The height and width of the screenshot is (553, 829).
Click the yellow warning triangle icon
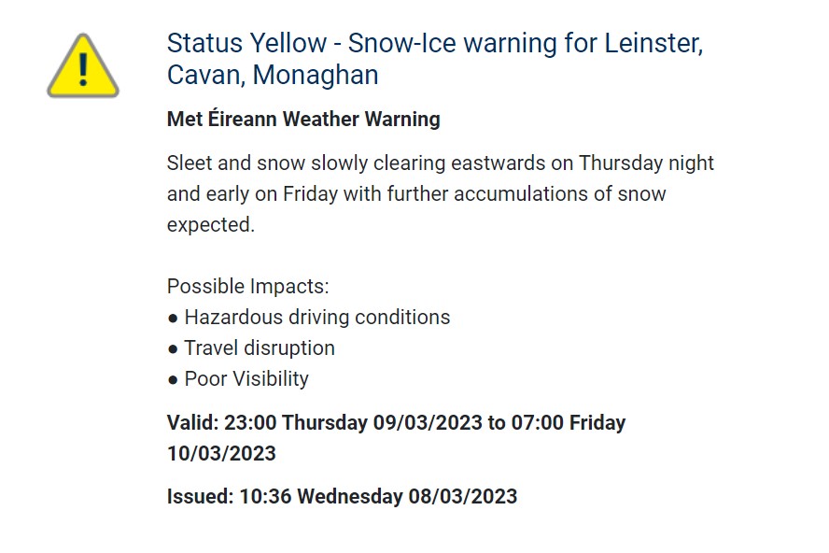[83, 65]
